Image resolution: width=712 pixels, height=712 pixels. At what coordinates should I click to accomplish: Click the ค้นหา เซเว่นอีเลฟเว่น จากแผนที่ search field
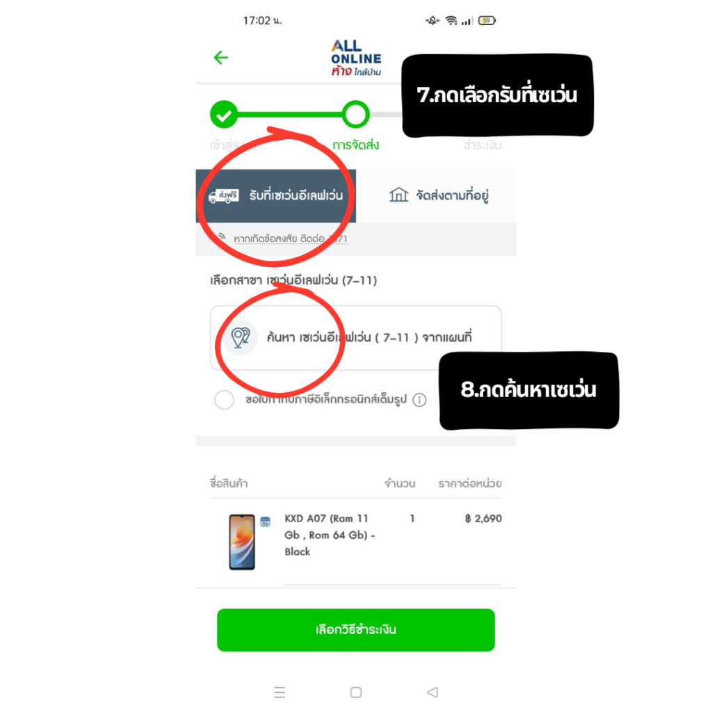356,337
